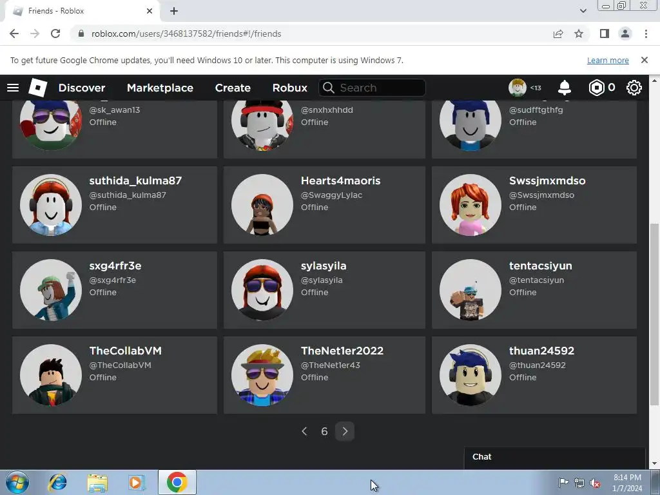
Task: Open the Roblox hamburger navigation menu
Action: point(13,88)
